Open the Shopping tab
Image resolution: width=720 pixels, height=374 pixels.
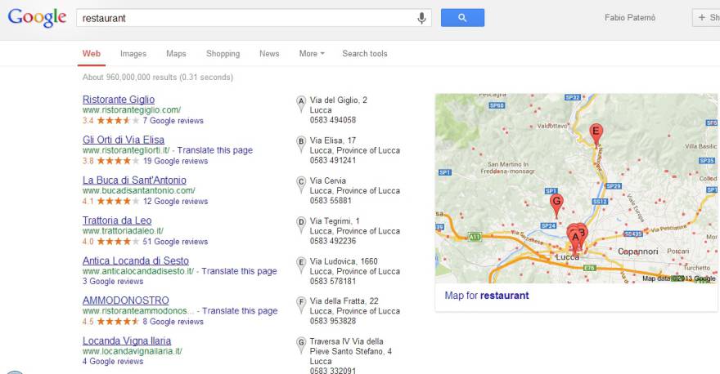[223, 54]
